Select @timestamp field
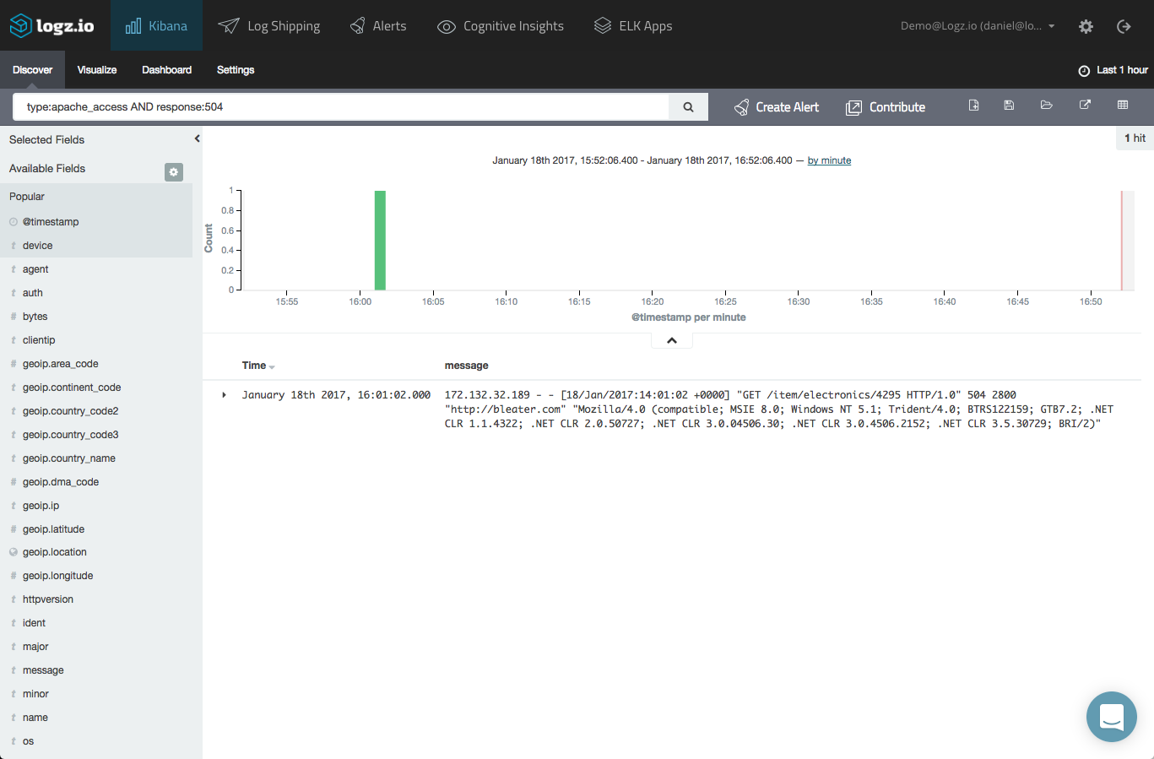The height and width of the screenshot is (759, 1154). [51, 222]
